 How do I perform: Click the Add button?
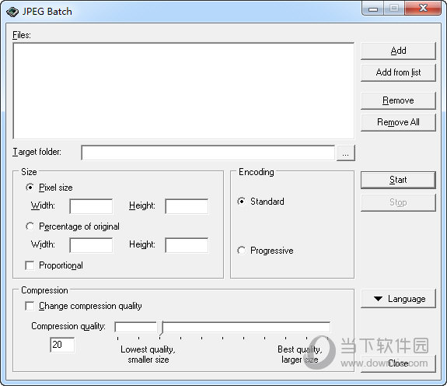pyautogui.click(x=398, y=51)
